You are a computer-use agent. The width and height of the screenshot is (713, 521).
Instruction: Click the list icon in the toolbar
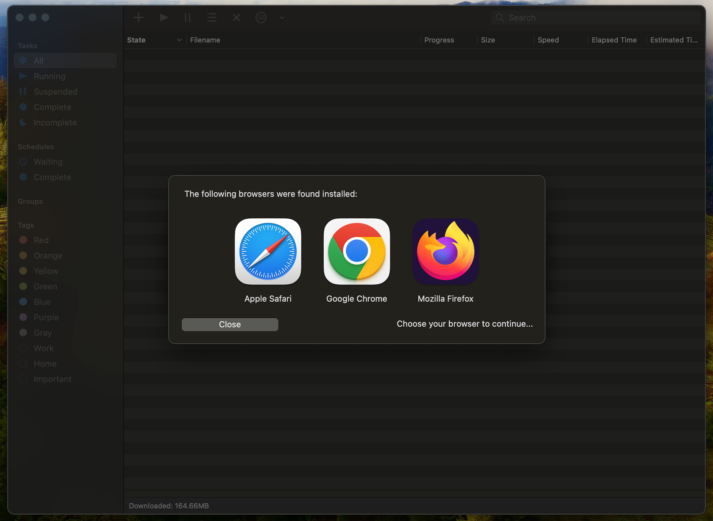212,17
